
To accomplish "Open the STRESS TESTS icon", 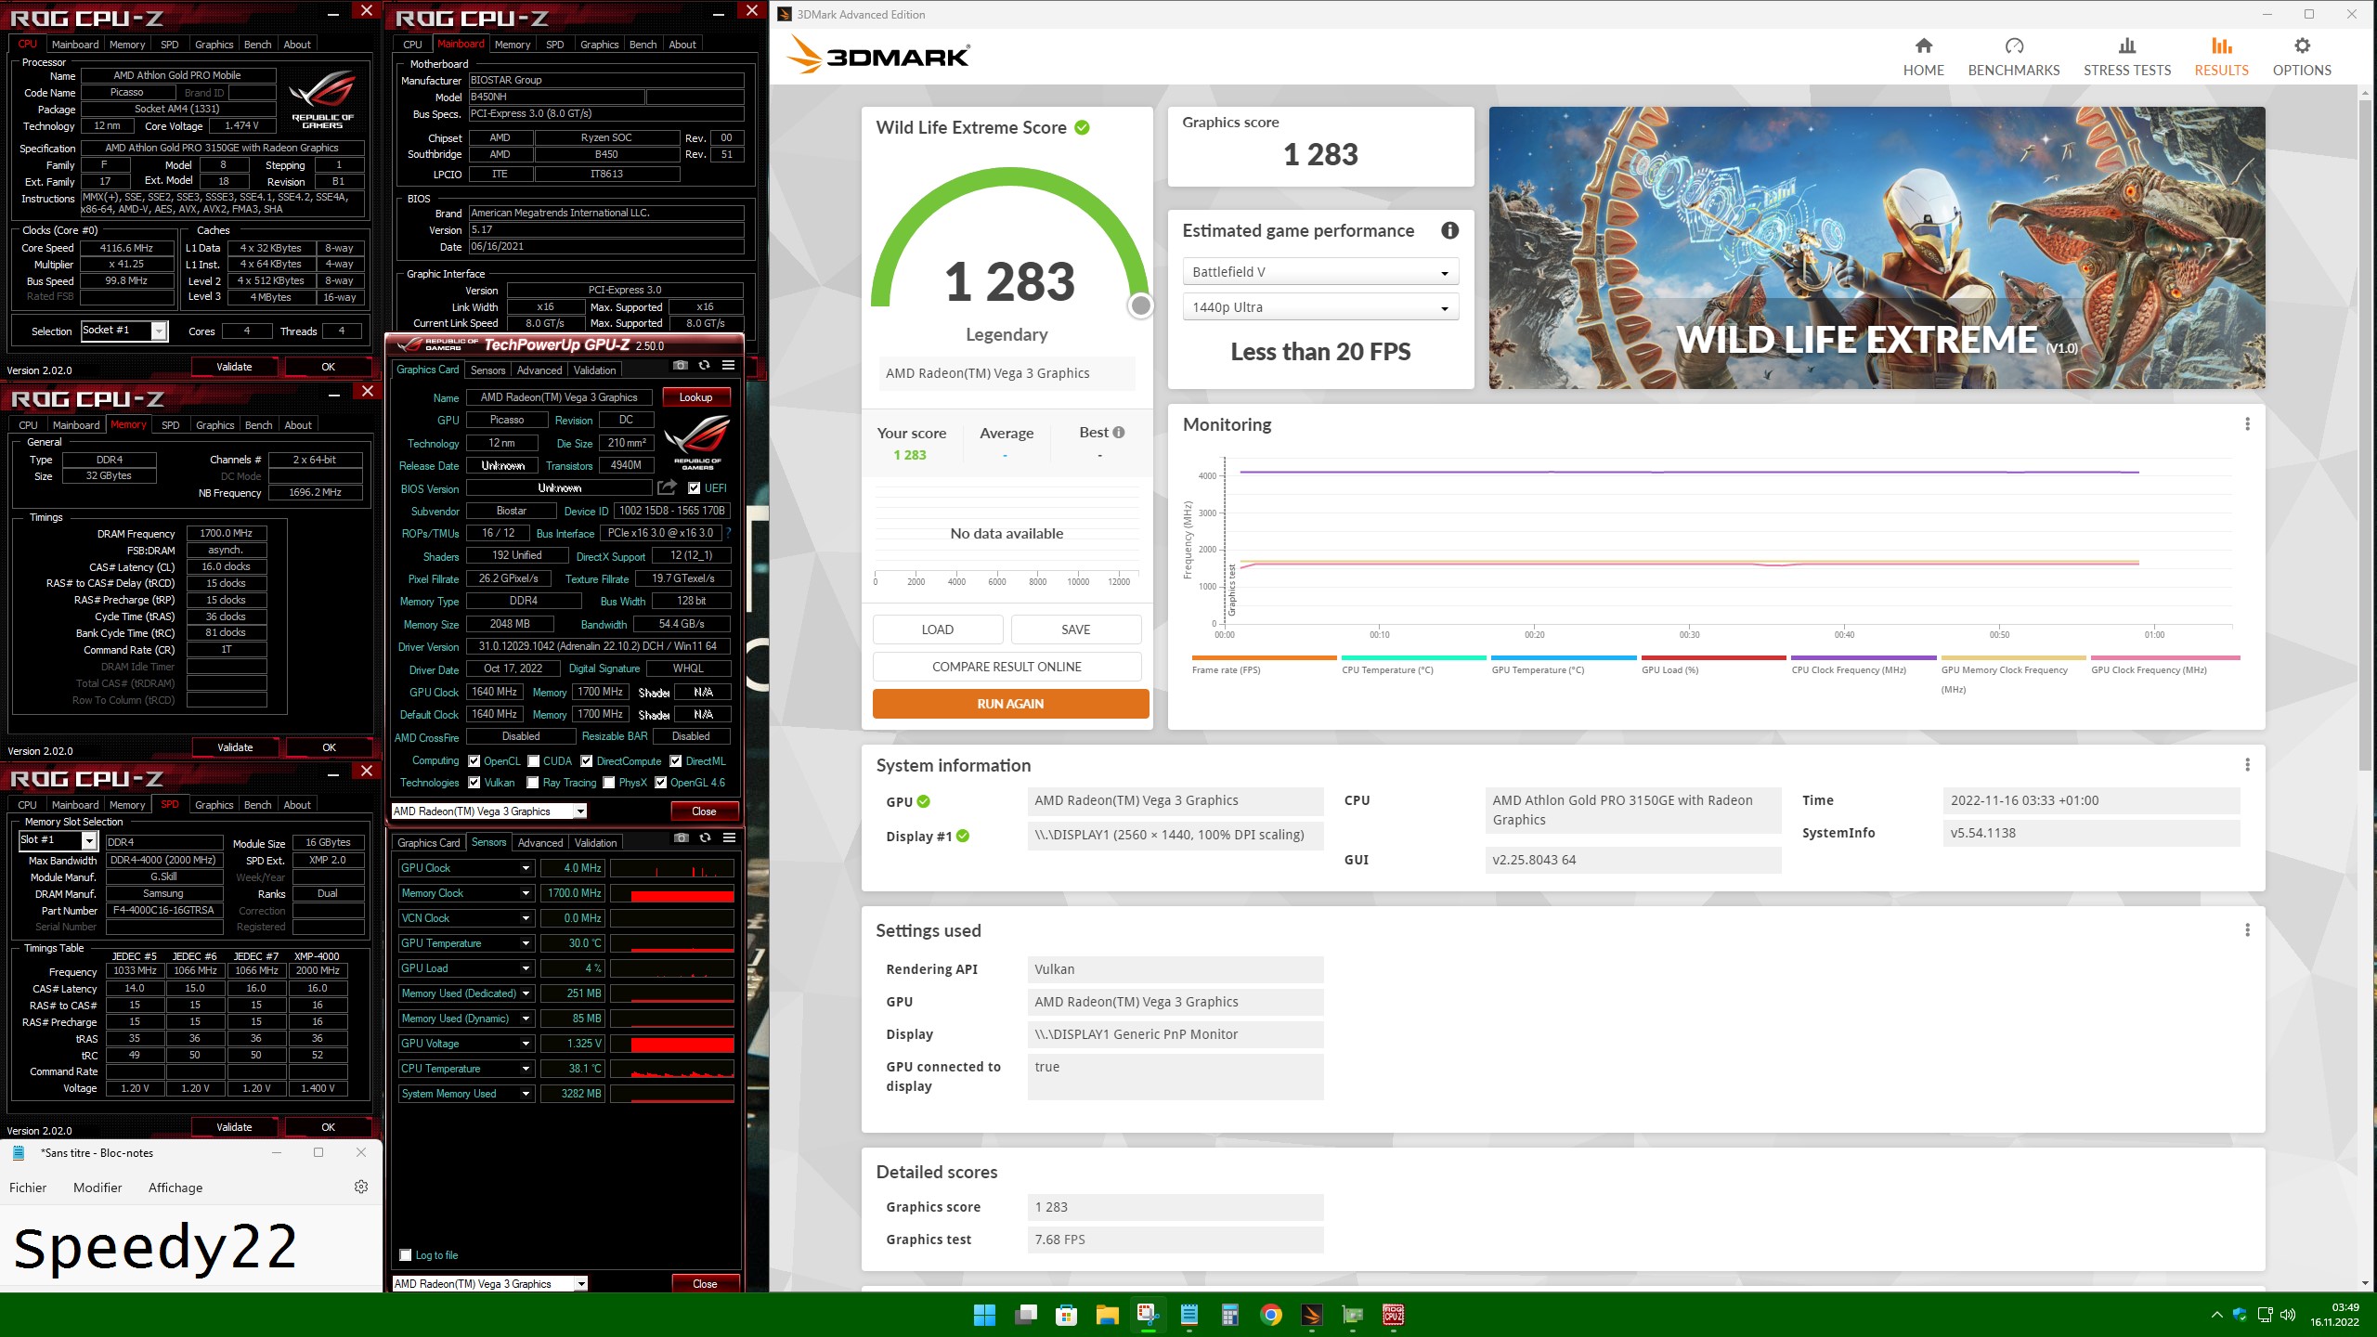I will click(x=2126, y=45).
